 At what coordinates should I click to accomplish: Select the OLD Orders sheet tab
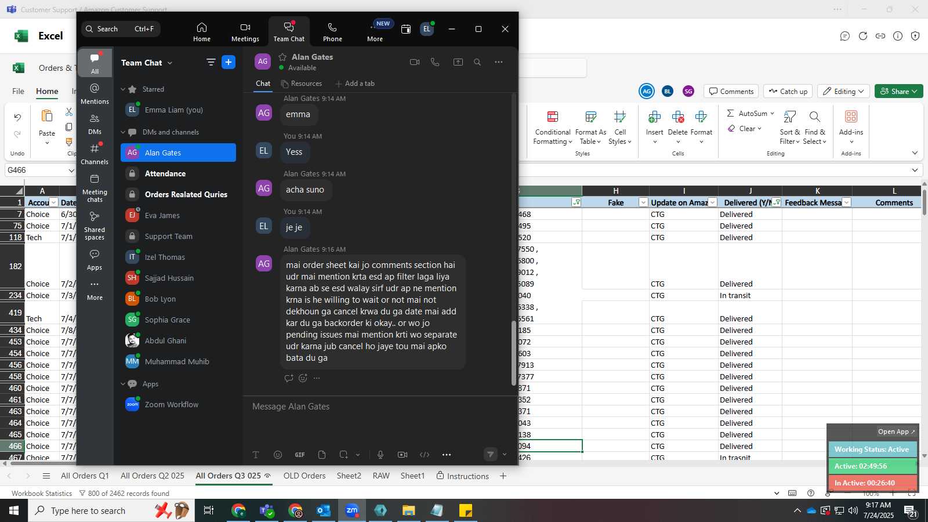304,476
